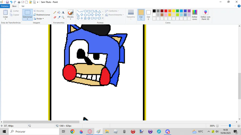Select Cor 1 foreground color
Viewport: 241px width, 135px height.
tap(141, 15)
